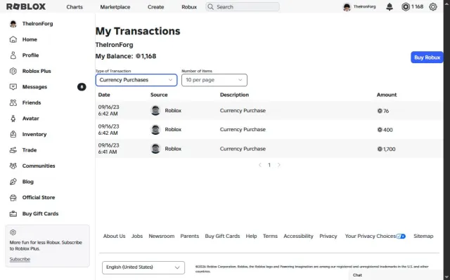Click the Inventory bag icon in sidebar
Viewport: 450px width, 280px height.
coord(13,134)
